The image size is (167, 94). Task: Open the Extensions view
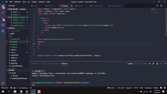3,31
